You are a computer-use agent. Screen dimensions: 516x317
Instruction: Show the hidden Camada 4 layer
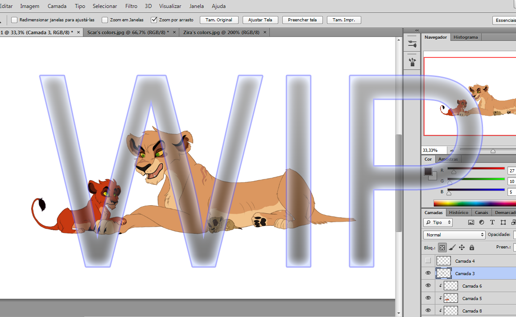point(428,261)
